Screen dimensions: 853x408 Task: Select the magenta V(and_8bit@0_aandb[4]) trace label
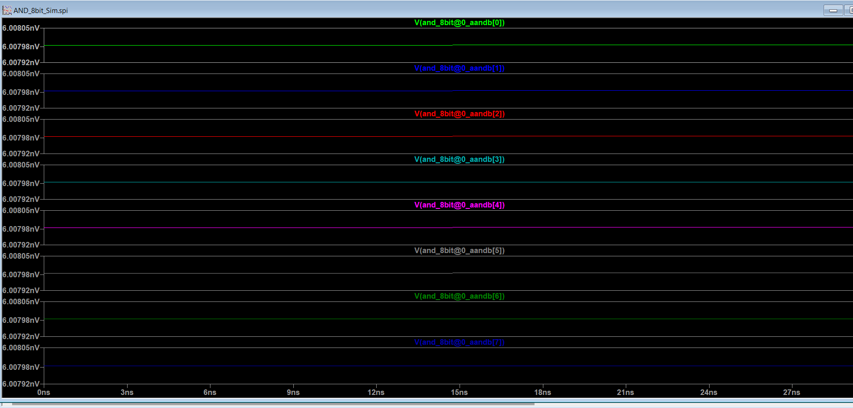click(x=459, y=205)
